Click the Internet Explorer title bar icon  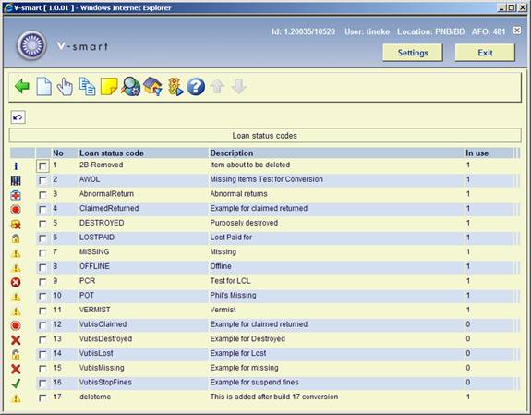(7, 7)
